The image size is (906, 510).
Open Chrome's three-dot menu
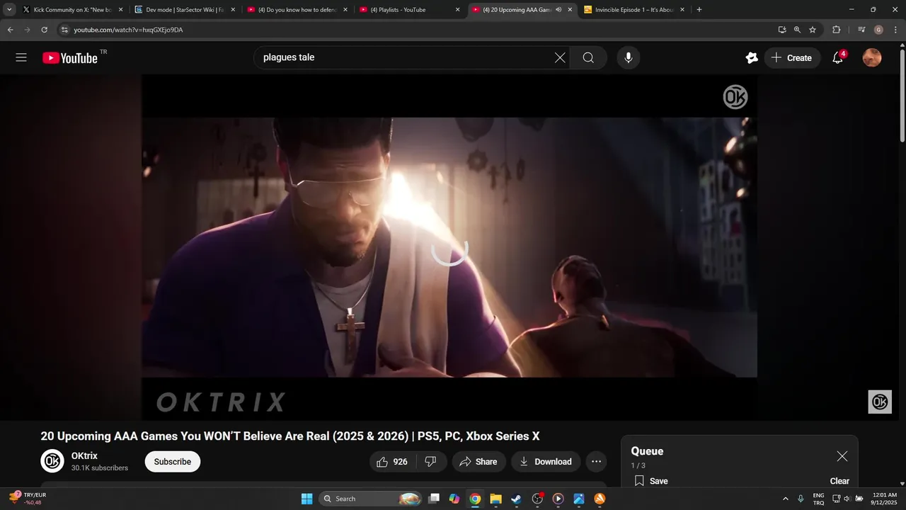tap(895, 30)
